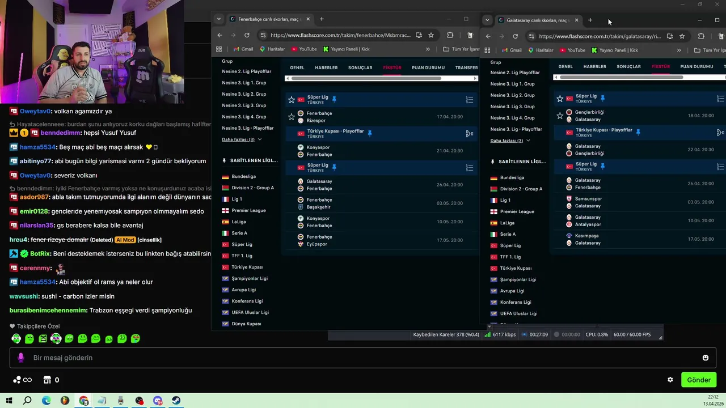The height and width of the screenshot is (408, 726).
Task: Show standings for the top Süper Lig row in the Fenerbahçe window
Action: tap(469, 100)
